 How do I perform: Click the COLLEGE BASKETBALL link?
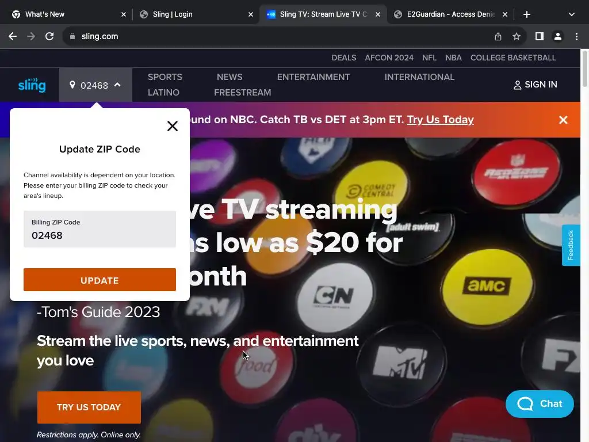pyautogui.click(x=513, y=58)
